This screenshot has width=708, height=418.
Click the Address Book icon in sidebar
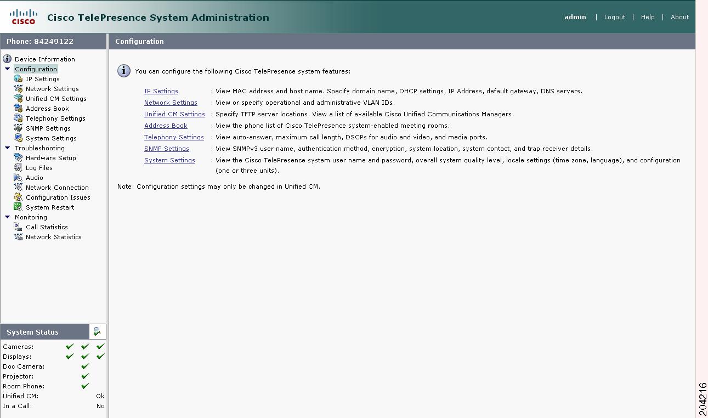pos(18,108)
